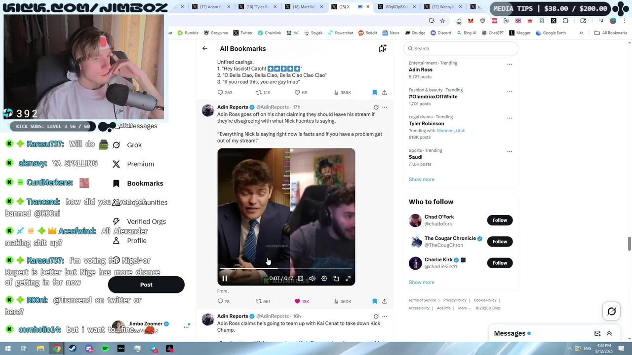This screenshot has height=355, width=632.
Task: Open Grok from the X sidebar
Action: click(127, 145)
